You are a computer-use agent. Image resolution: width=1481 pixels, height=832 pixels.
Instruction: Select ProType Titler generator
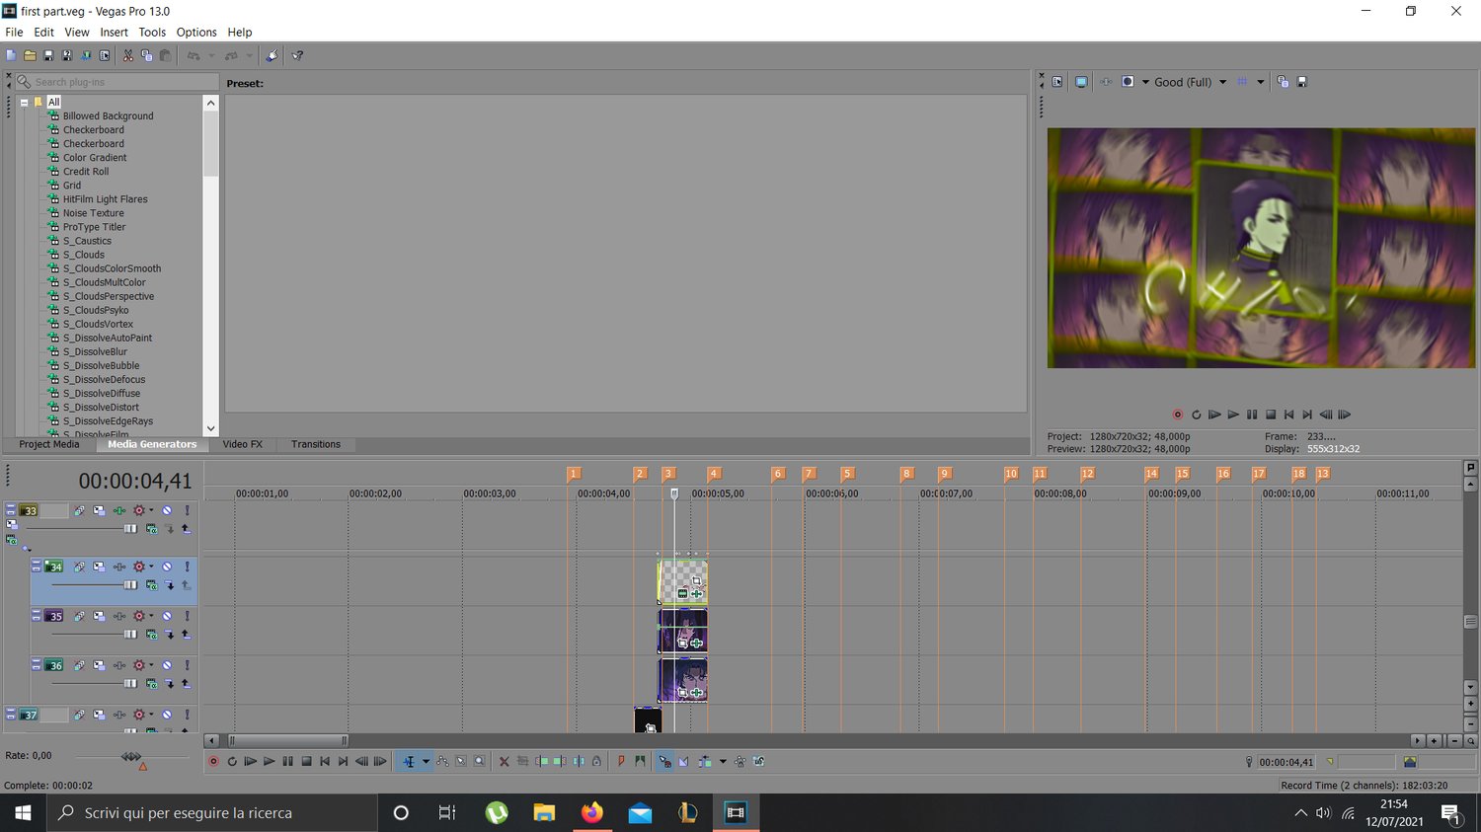click(95, 227)
